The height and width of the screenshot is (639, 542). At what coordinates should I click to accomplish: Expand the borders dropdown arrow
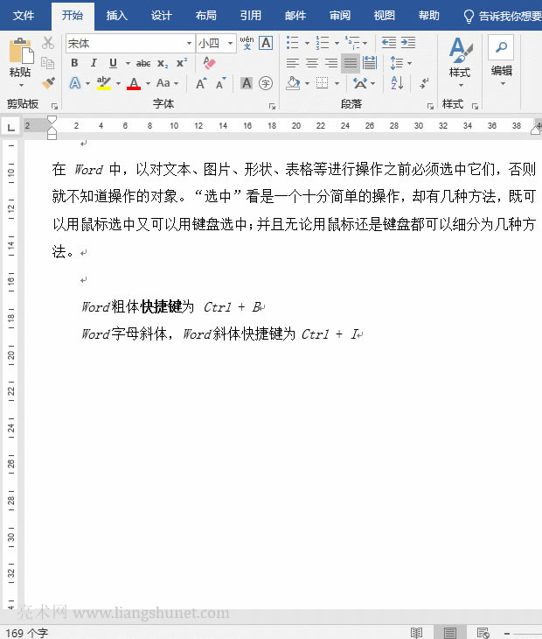pyautogui.click(x=337, y=83)
